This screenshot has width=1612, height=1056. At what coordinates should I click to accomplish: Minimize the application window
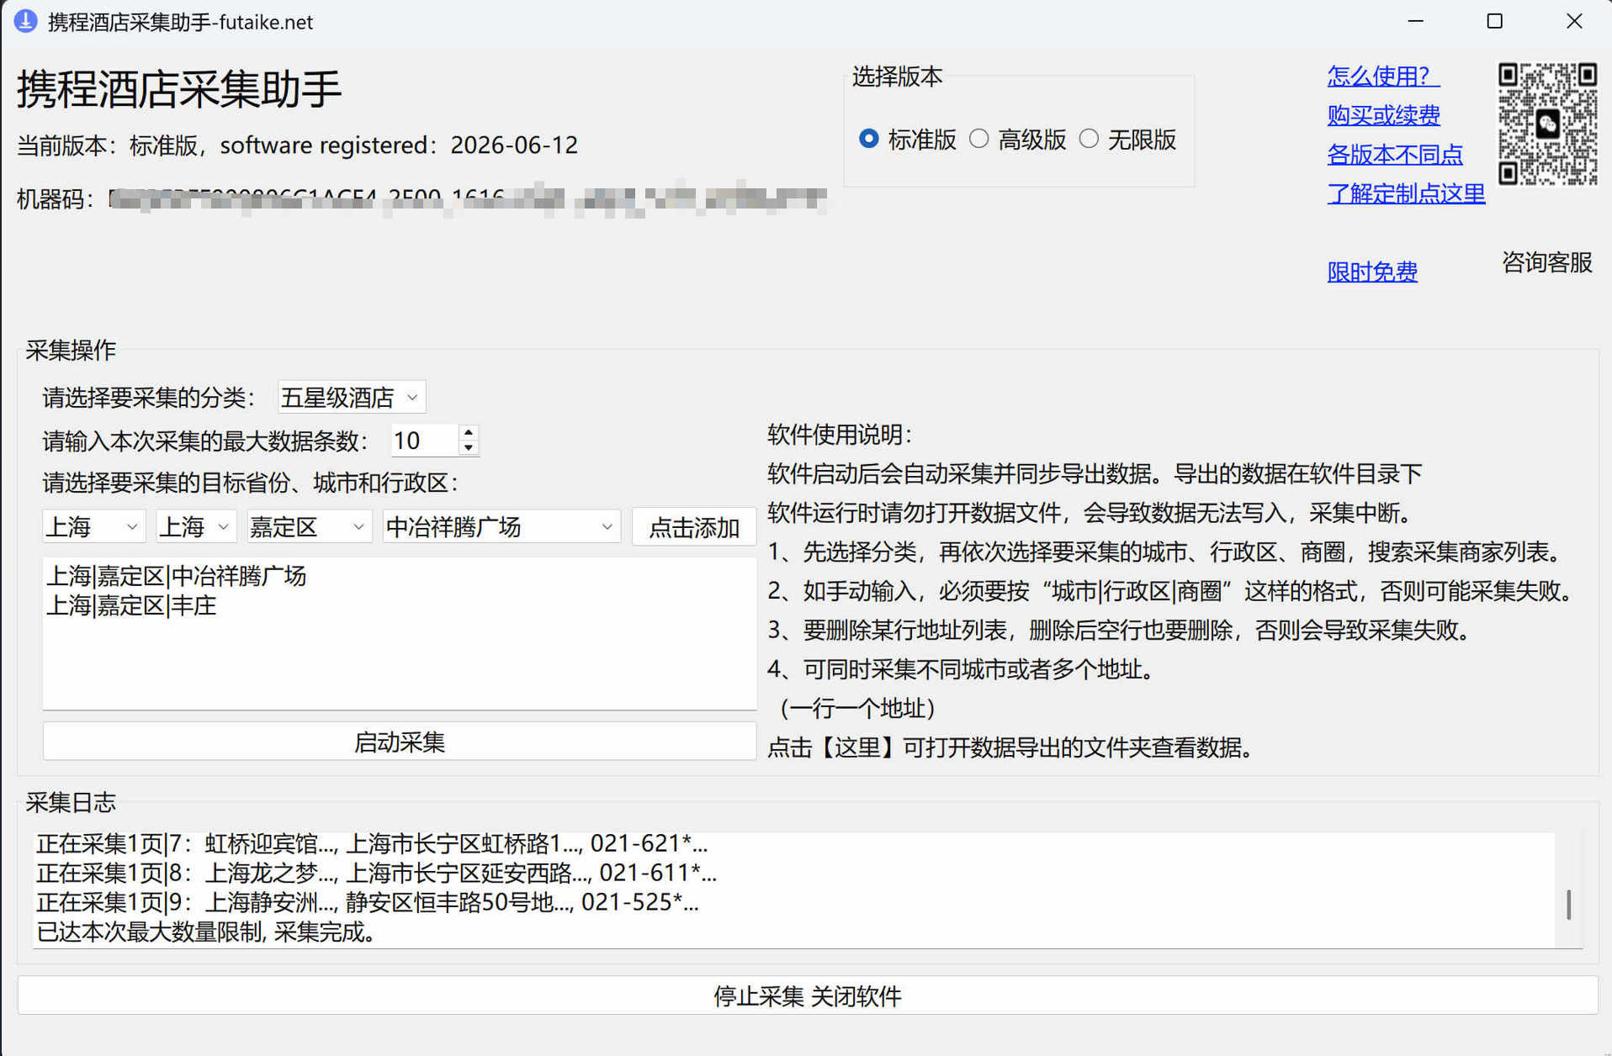(1415, 21)
